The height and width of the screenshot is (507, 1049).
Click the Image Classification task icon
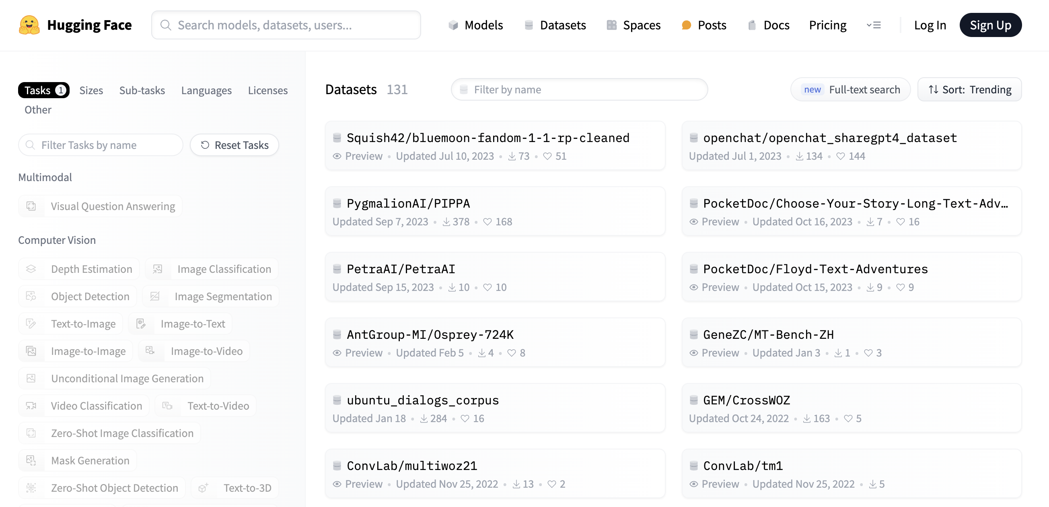[x=158, y=269]
